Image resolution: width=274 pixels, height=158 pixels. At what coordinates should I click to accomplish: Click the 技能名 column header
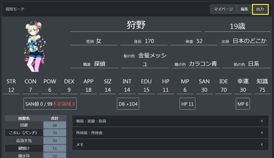24,118
